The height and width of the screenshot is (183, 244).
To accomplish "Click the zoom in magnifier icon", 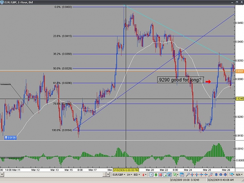I will point(188,175).
